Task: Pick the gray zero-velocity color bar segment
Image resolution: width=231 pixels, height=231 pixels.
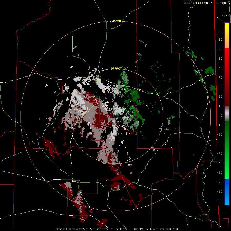Action: coord(227,114)
